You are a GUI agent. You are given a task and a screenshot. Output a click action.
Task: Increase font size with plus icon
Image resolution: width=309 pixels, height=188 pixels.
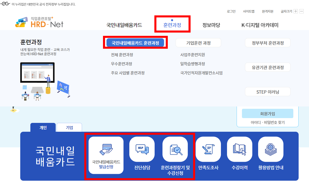(x=296, y=11)
